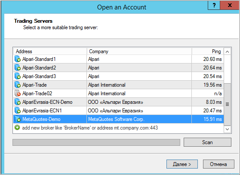This screenshot has height=175, width=240.
Task: Click the 20.64 ms ping value
Action: tap(212, 68)
